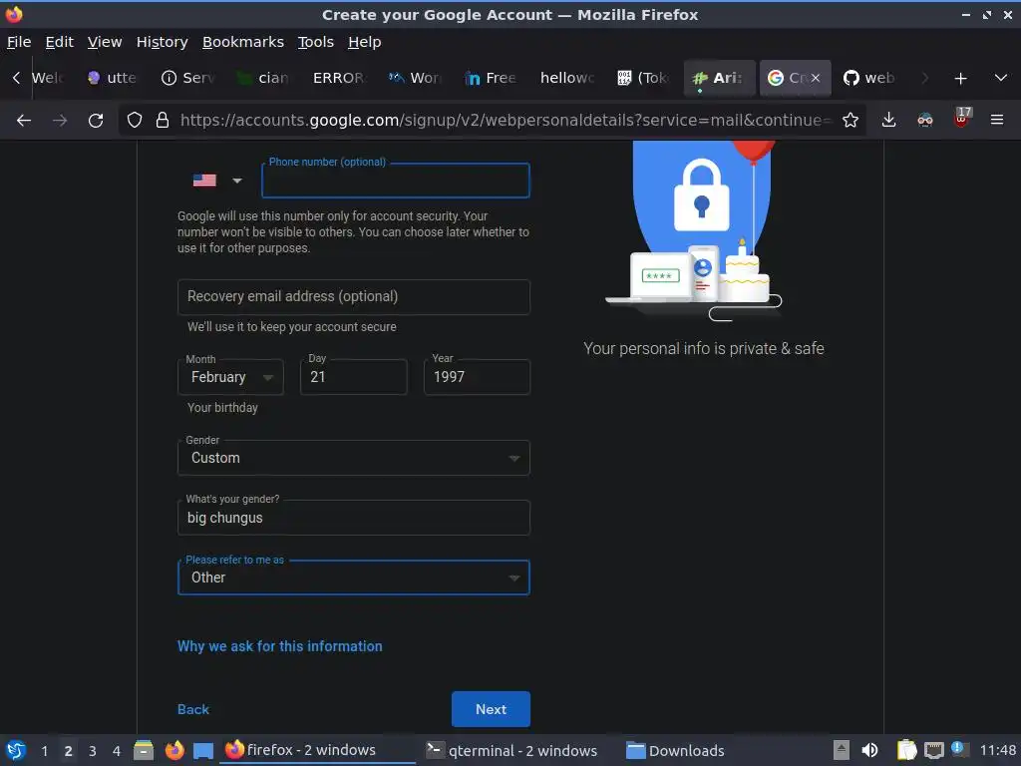Focus the Phone number field
The width and height of the screenshot is (1021, 766).
tap(395, 181)
